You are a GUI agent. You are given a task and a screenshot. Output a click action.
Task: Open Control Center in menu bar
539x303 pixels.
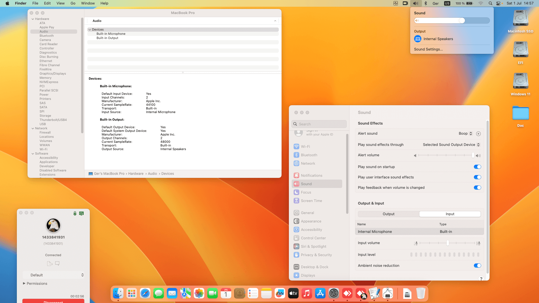click(x=498, y=3)
